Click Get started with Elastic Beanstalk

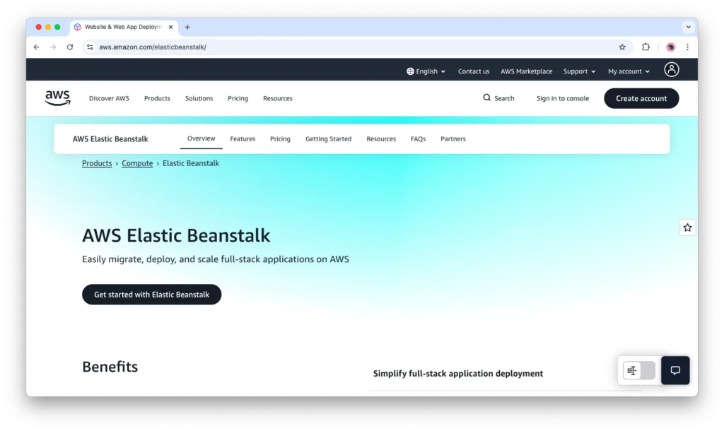151,295
